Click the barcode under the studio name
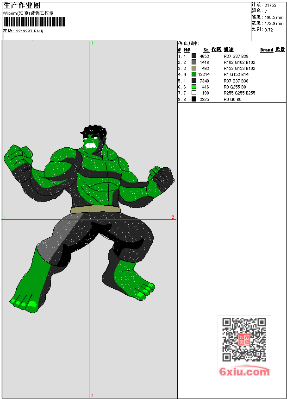 (35, 22)
